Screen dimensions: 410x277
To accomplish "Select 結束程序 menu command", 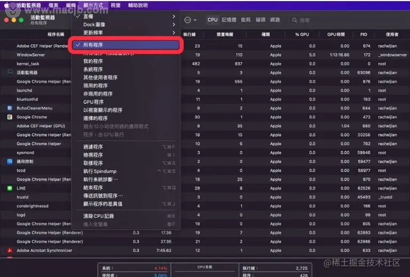I will 126,187.
